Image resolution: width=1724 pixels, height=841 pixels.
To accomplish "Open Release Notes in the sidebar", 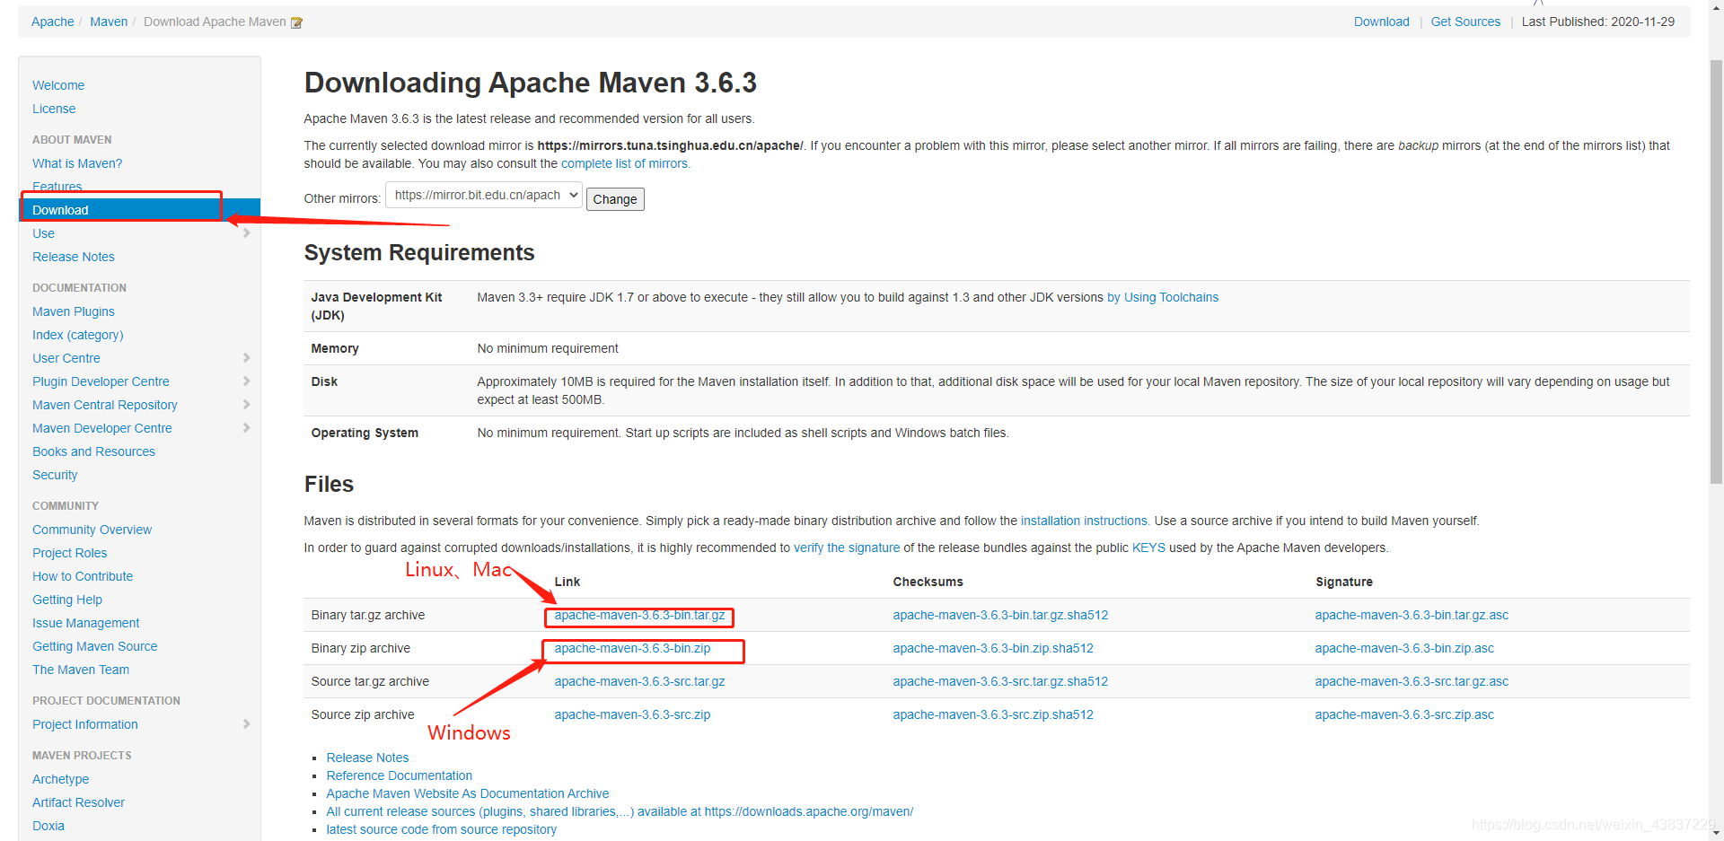I will pyautogui.click(x=74, y=257).
